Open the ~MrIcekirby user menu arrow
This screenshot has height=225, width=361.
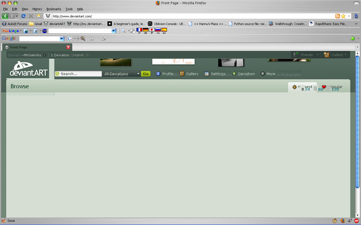pos(45,55)
